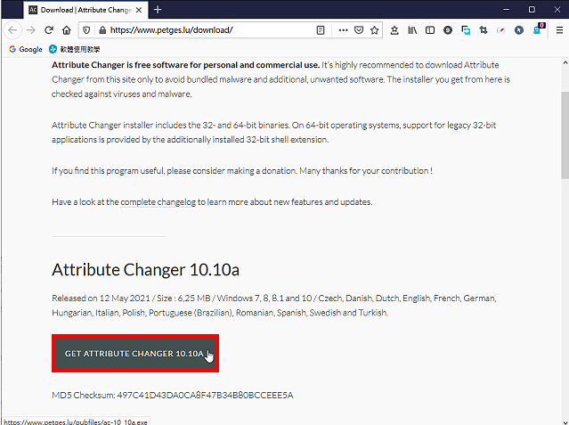Open the complete changelog link
This screenshot has width=569, height=425.
(158, 202)
